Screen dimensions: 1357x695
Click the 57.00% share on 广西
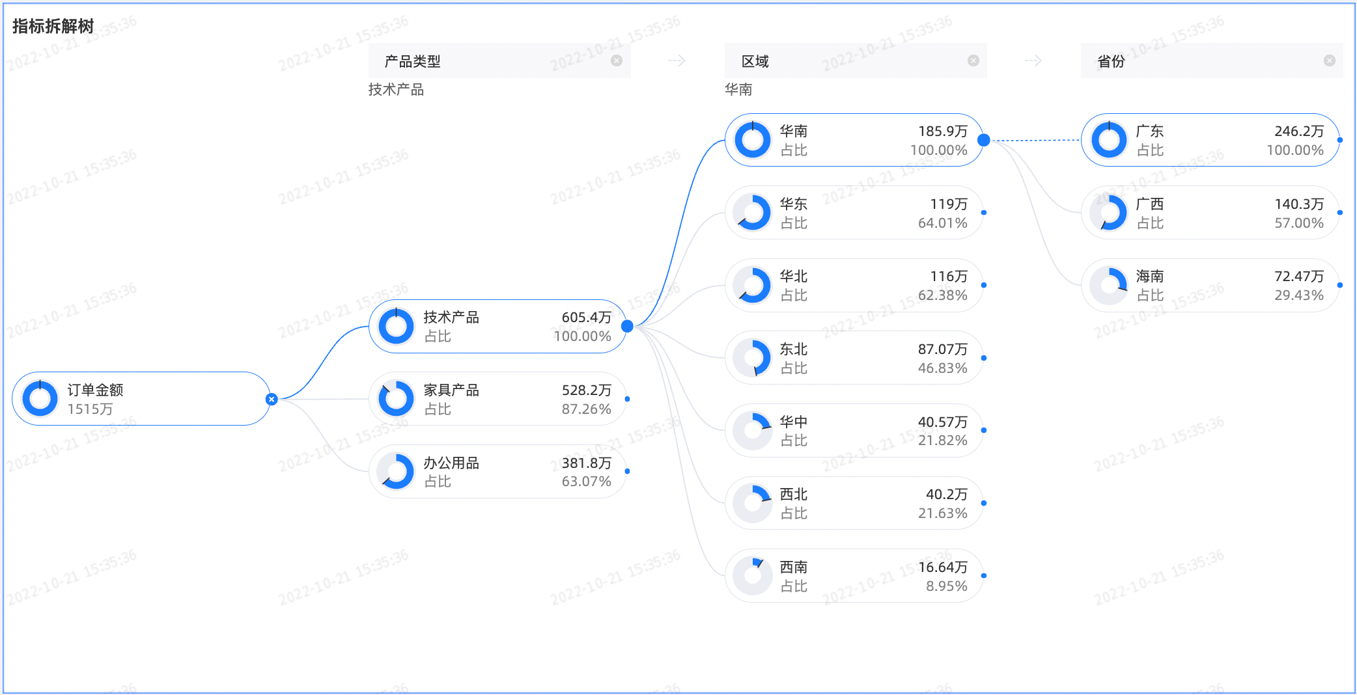point(1298,223)
